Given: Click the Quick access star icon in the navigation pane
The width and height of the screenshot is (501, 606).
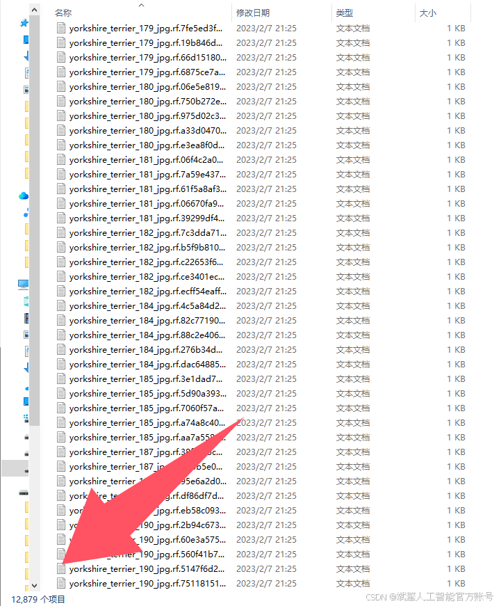Looking at the screenshot, I should [24, 23].
